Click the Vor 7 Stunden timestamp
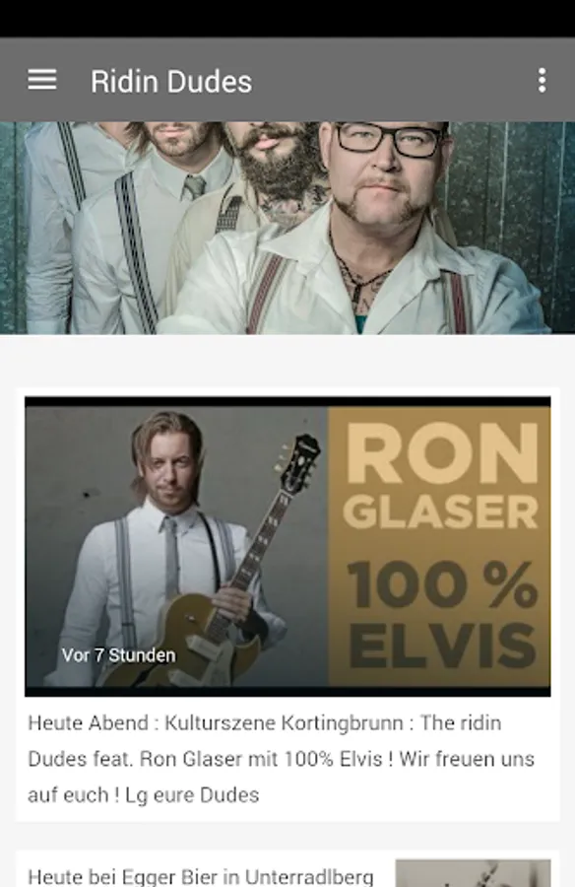This screenshot has width=575, height=887. [x=119, y=655]
